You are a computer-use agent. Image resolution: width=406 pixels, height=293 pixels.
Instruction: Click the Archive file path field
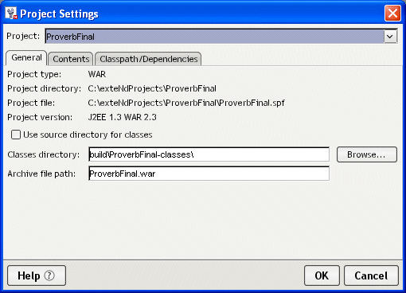click(209, 174)
